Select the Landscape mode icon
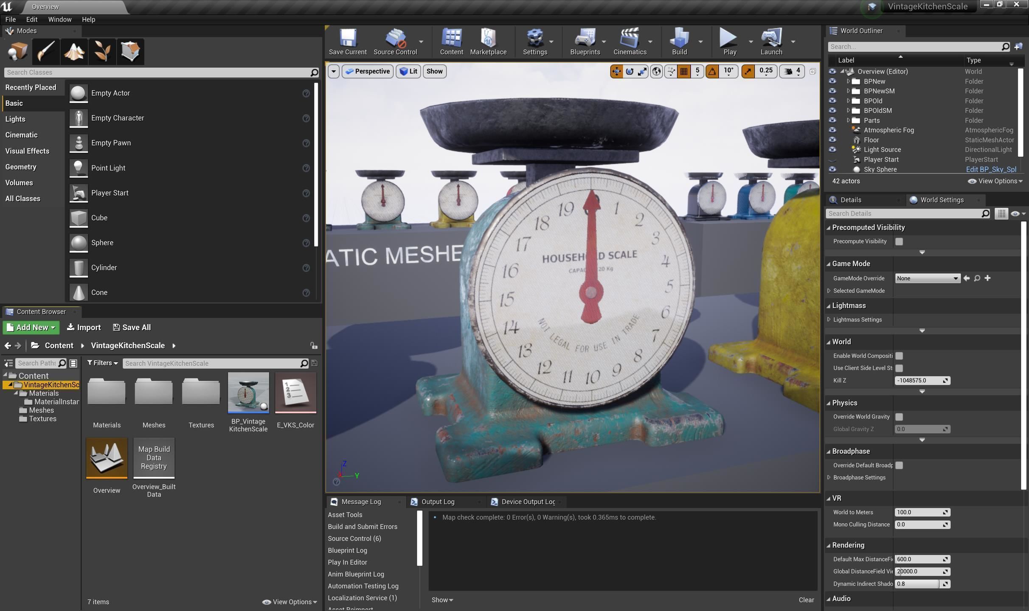This screenshot has height=611, width=1029. coord(74,51)
